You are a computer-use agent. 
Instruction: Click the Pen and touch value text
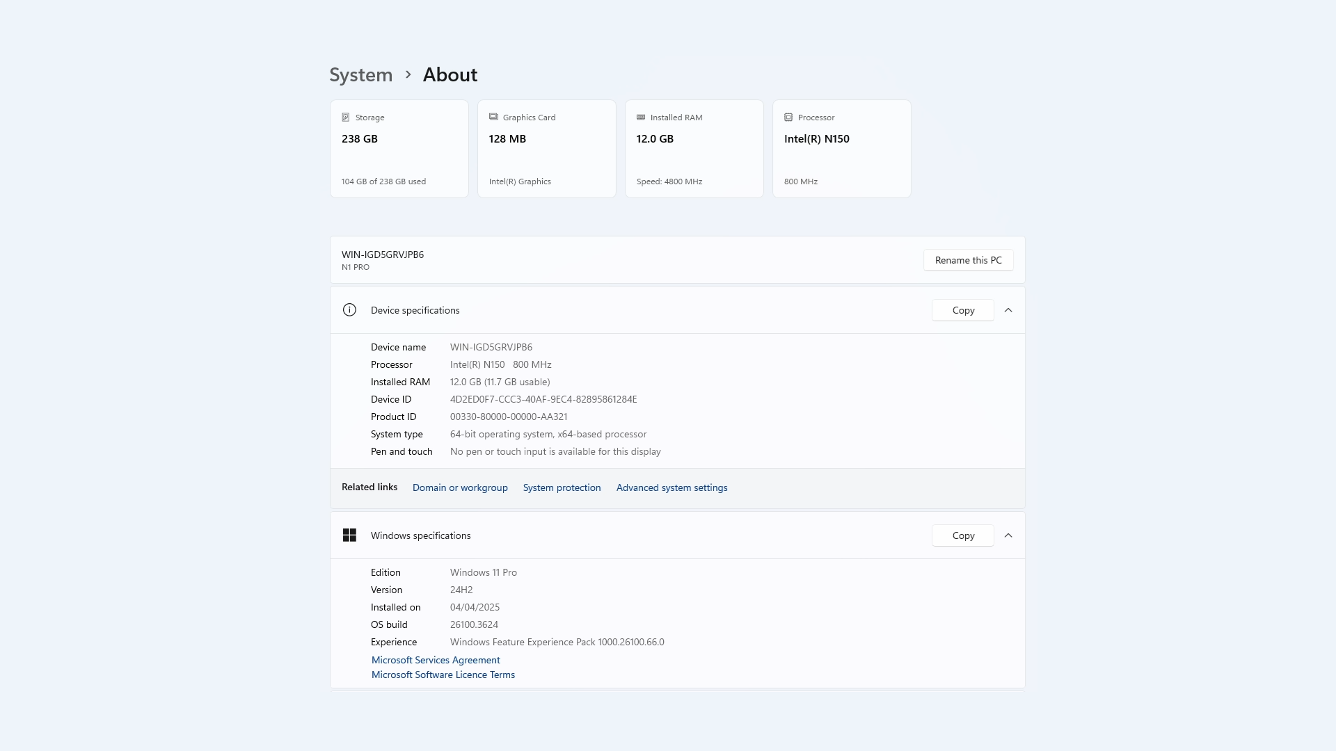pos(555,451)
